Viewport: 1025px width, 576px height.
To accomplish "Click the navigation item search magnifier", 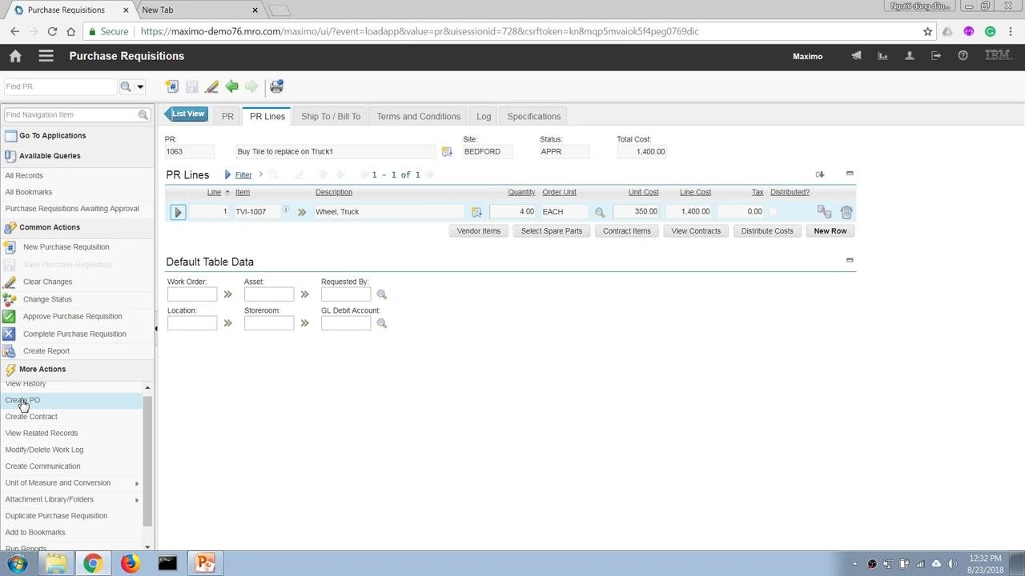I will click(x=143, y=115).
